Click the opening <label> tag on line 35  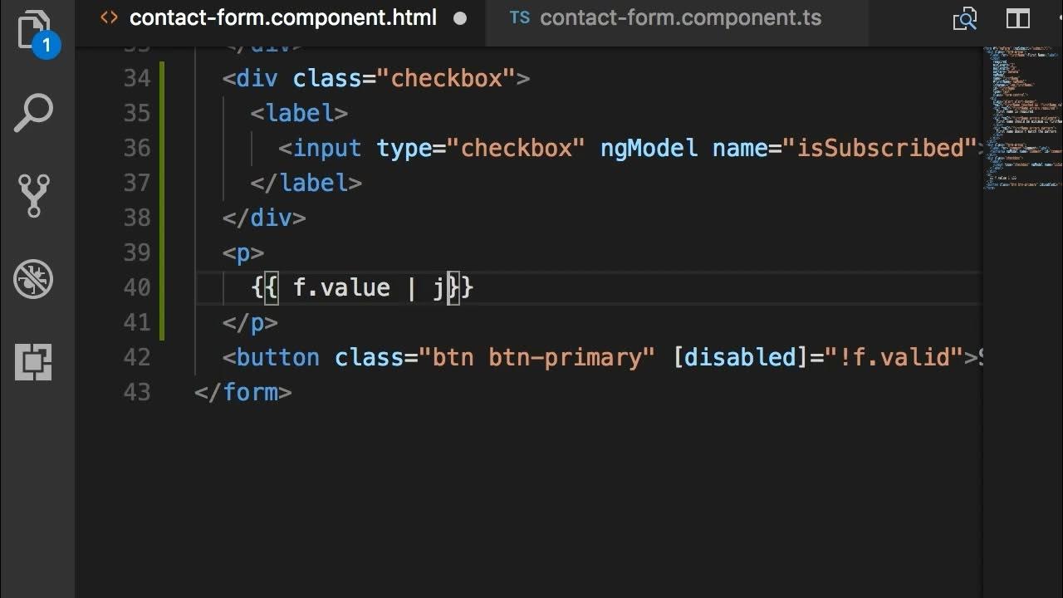299,113
